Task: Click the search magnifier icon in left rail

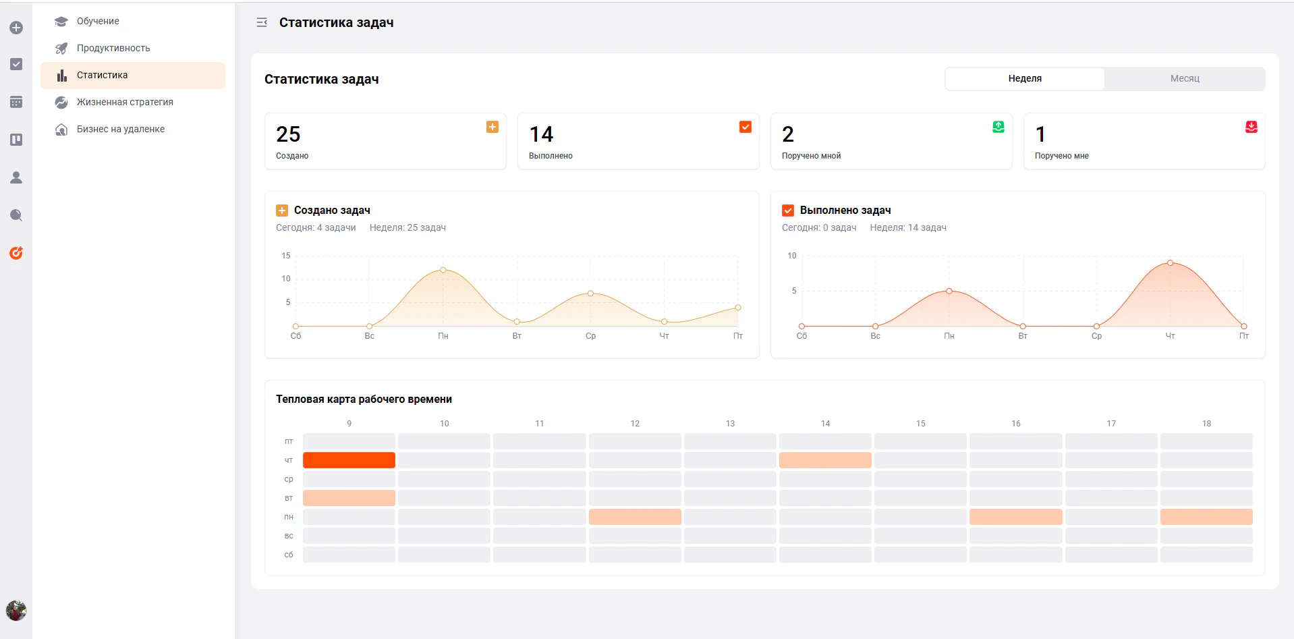Action: (x=16, y=215)
